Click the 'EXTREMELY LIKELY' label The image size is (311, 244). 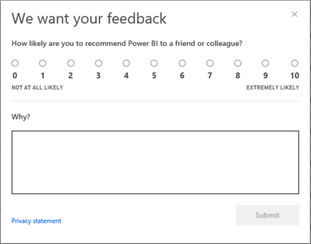point(273,88)
